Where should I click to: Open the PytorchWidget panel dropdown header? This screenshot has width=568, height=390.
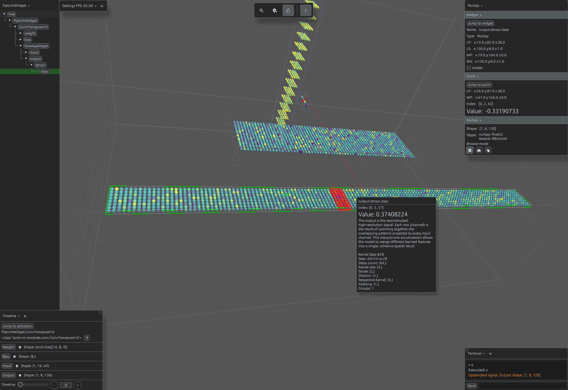pyautogui.click(x=16, y=6)
